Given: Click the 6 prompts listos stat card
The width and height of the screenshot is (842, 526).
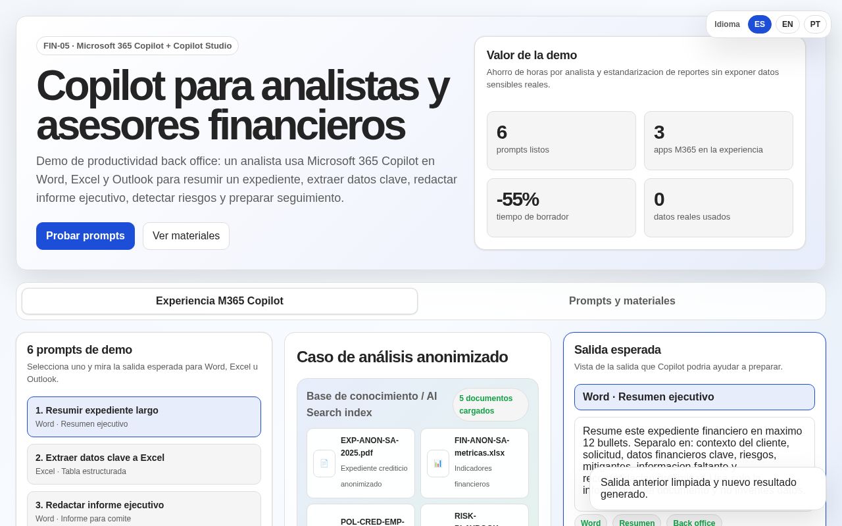Looking at the screenshot, I should [x=561, y=141].
